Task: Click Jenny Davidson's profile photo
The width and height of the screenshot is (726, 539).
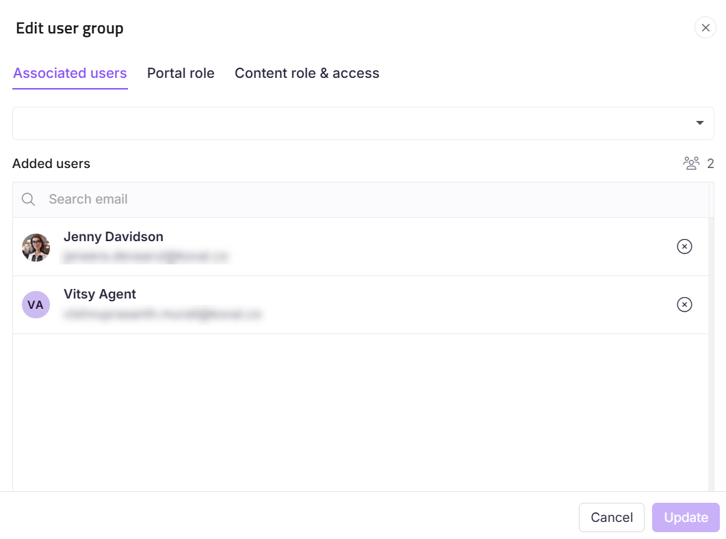Action: click(36, 247)
